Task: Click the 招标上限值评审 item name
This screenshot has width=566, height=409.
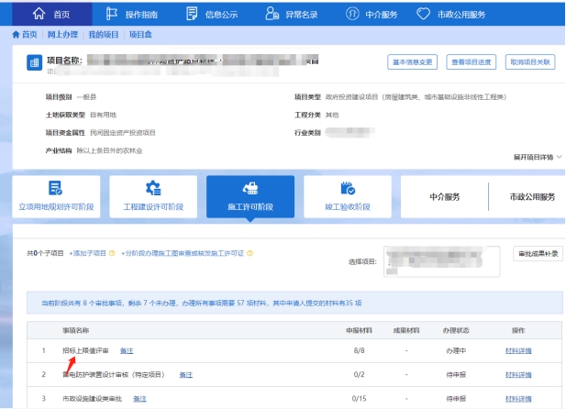Action: click(x=85, y=351)
